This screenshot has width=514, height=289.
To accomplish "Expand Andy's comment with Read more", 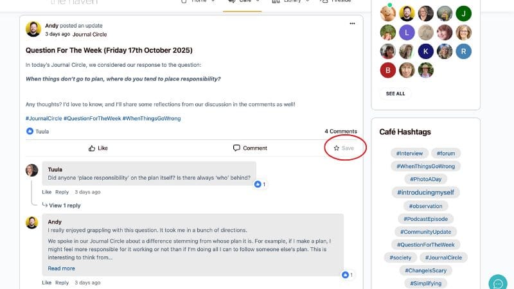I will click(61, 268).
